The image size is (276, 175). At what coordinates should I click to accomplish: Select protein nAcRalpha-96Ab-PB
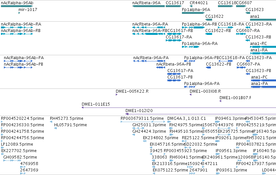18,67
